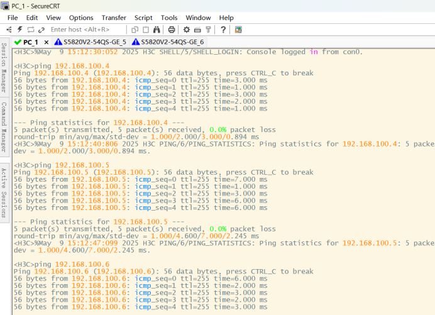
Task: Open Find with the binoculars icon
Action: coord(157,30)
